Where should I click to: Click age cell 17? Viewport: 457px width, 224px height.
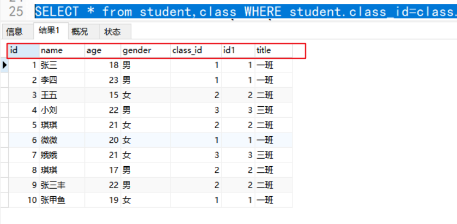(x=102, y=169)
